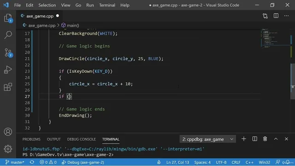Click the master branch indicator
Viewport: 295px width, 166px height.
pyautogui.click(x=15, y=162)
